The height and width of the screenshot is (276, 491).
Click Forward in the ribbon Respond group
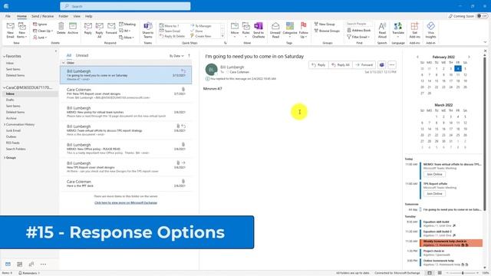(x=111, y=28)
